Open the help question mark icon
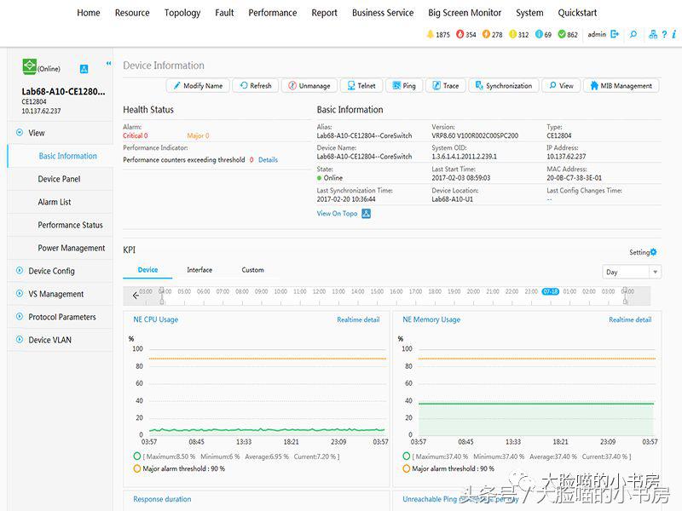Viewport: 682px width, 511px height. pyautogui.click(x=664, y=35)
